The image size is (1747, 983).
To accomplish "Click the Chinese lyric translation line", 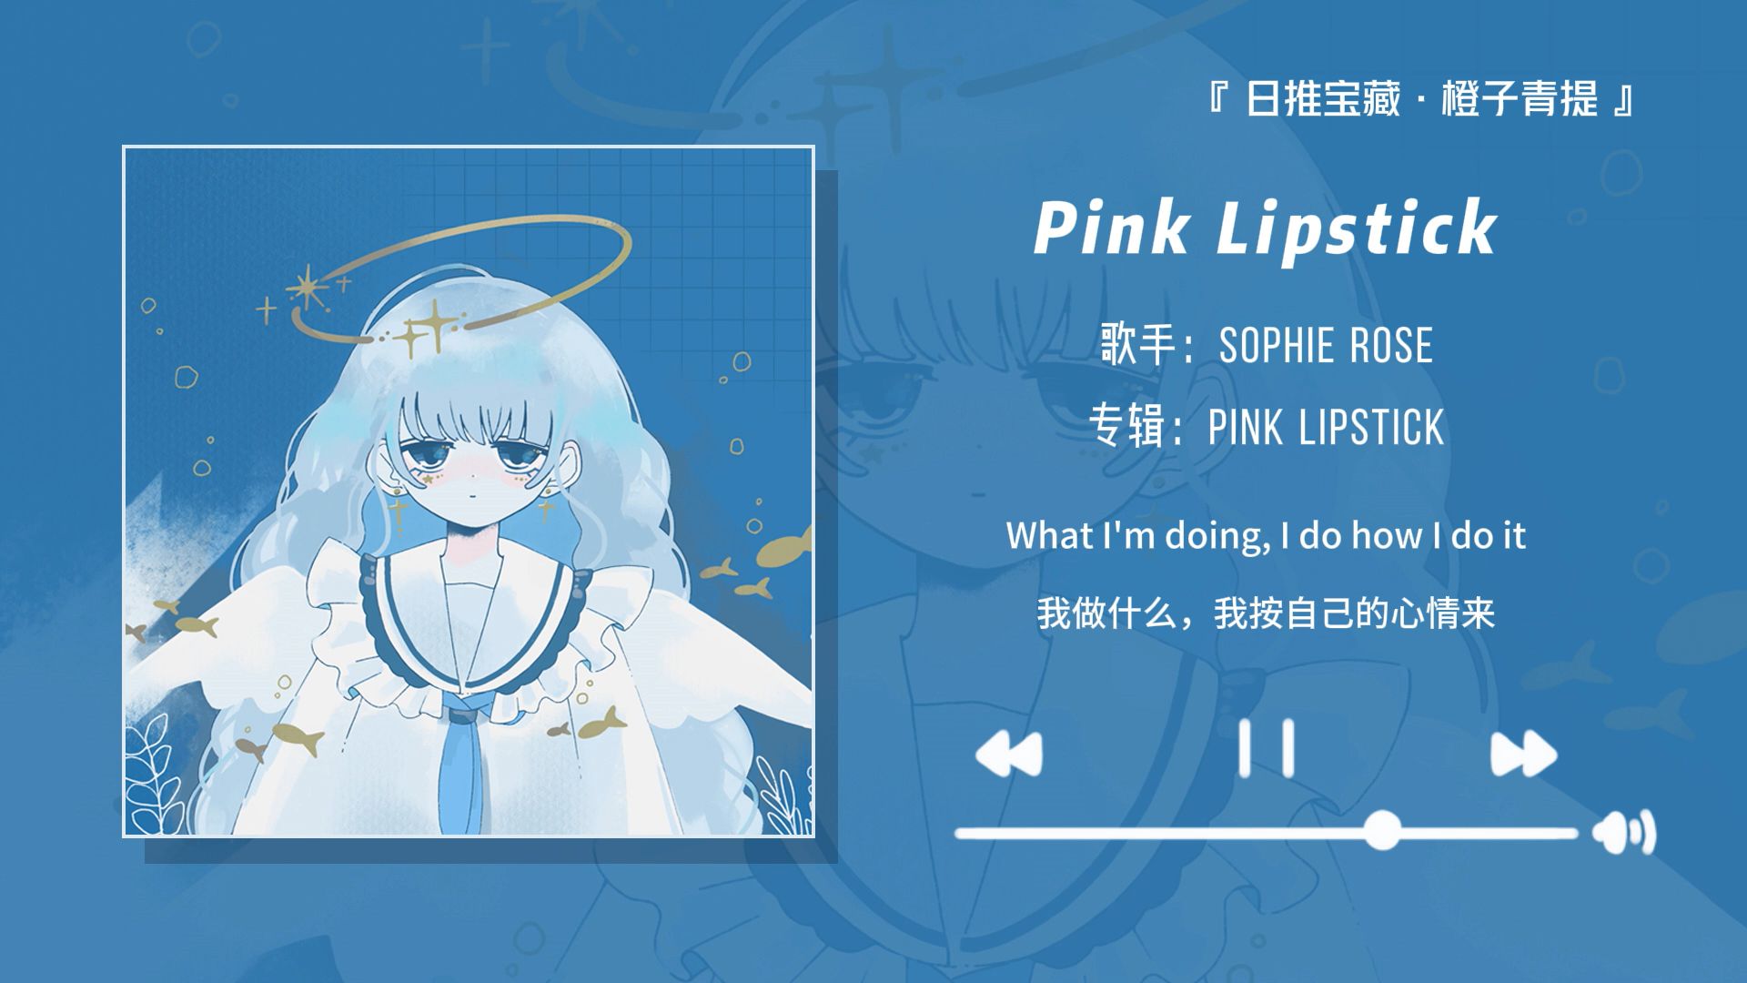I will (1266, 613).
